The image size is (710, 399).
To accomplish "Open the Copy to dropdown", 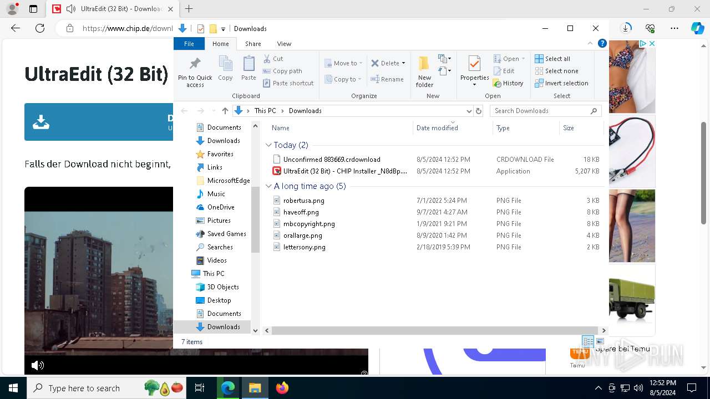I will tap(343, 79).
